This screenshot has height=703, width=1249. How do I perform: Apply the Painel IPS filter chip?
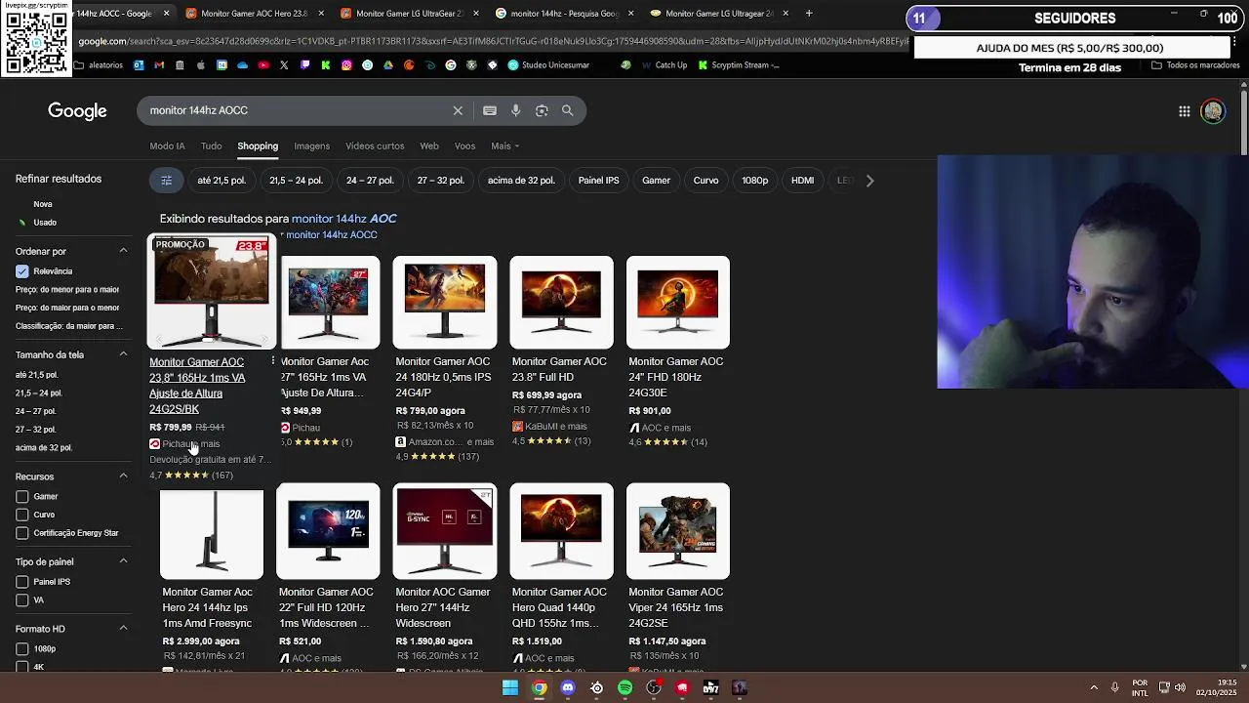[598, 181]
